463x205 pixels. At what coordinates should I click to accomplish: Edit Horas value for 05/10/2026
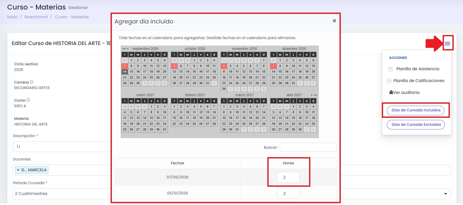[288, 193]
